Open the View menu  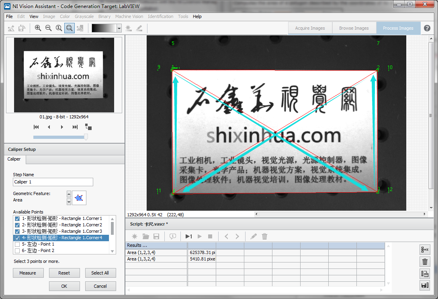click(x=34, y=16)
